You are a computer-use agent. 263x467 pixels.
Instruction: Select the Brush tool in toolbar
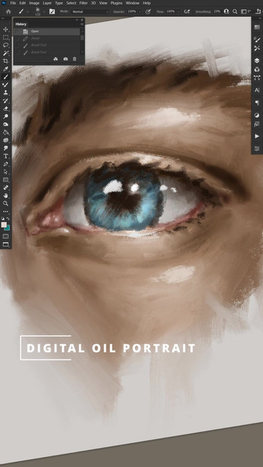(5, 77)
